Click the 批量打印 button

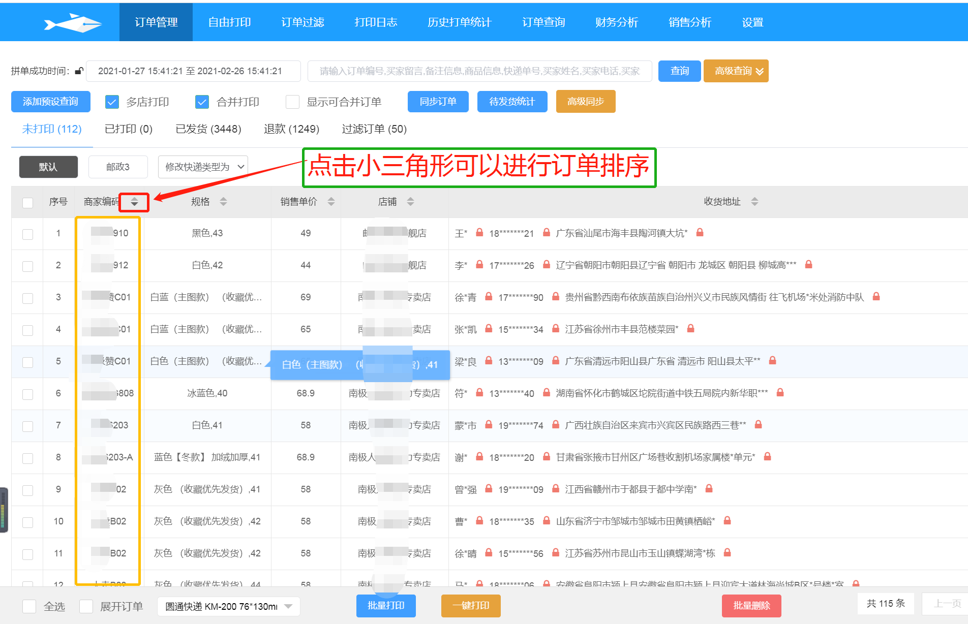[386, 606]
